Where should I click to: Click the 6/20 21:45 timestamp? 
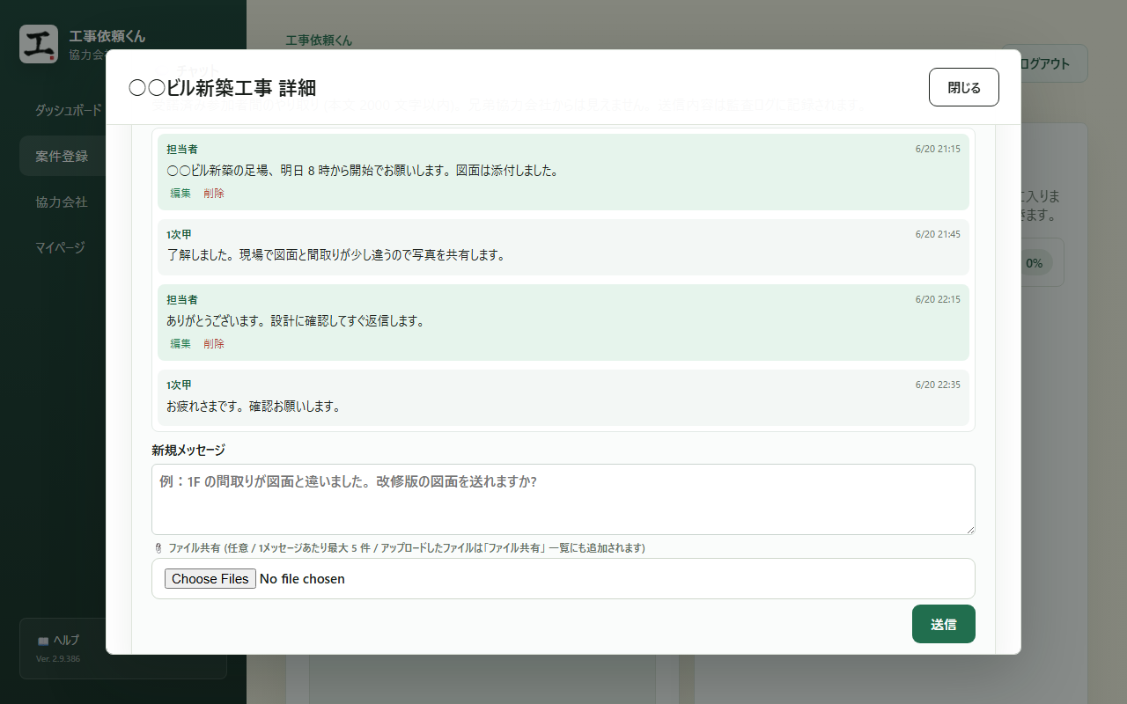point(938,234)
